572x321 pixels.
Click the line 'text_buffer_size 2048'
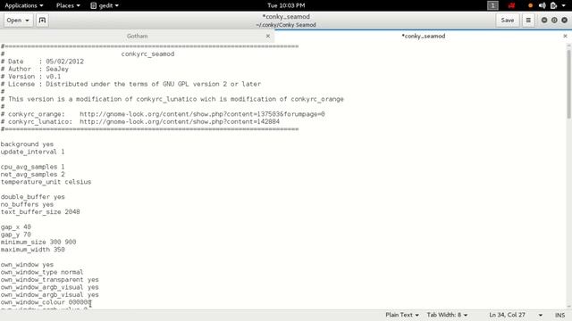click(40, 212)
